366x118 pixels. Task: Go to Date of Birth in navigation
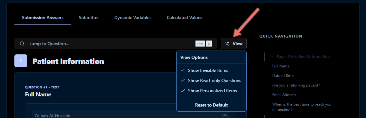pos(283,76)
